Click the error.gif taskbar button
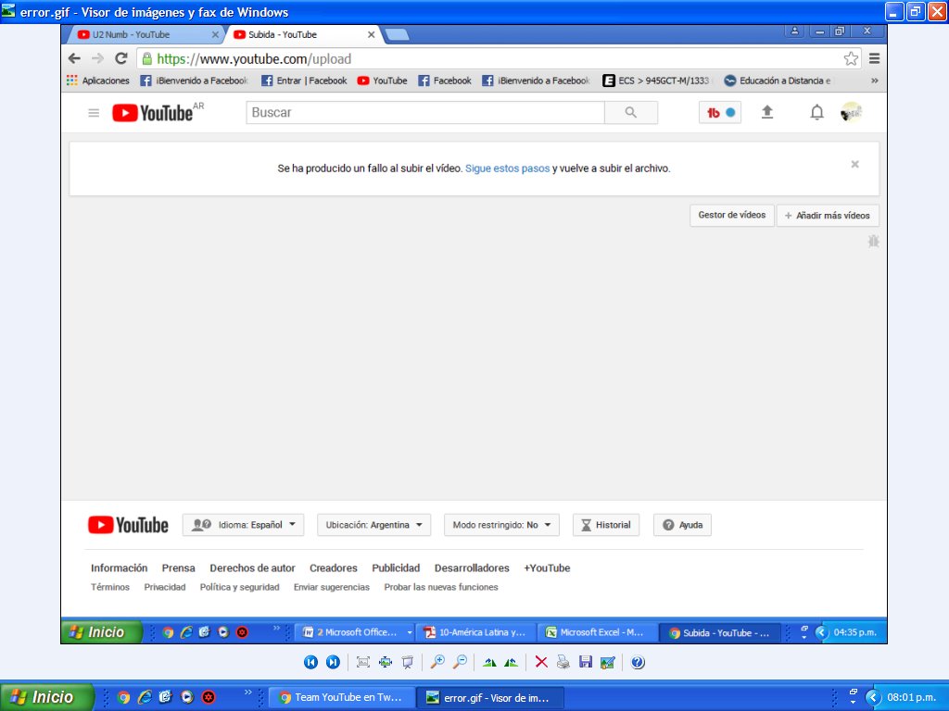Viewport: 949px width, 711px height. click(x=490, y=697)
